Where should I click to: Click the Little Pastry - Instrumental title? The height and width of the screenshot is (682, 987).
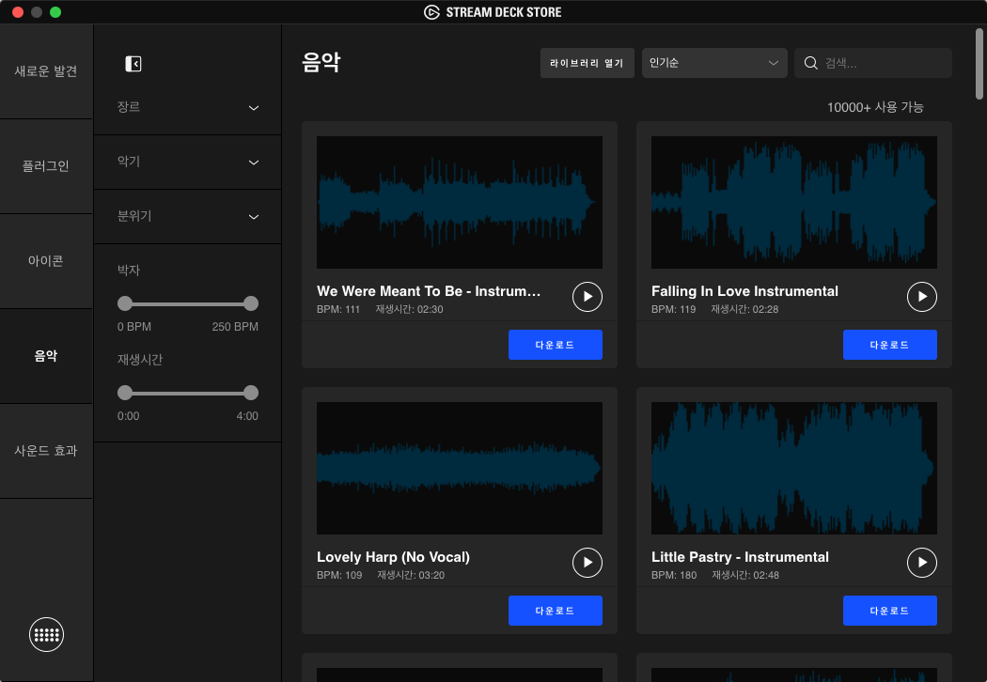click(741, 557)
